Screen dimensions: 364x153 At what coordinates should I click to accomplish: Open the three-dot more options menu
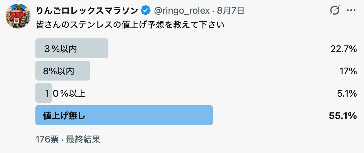coord(351,10)
